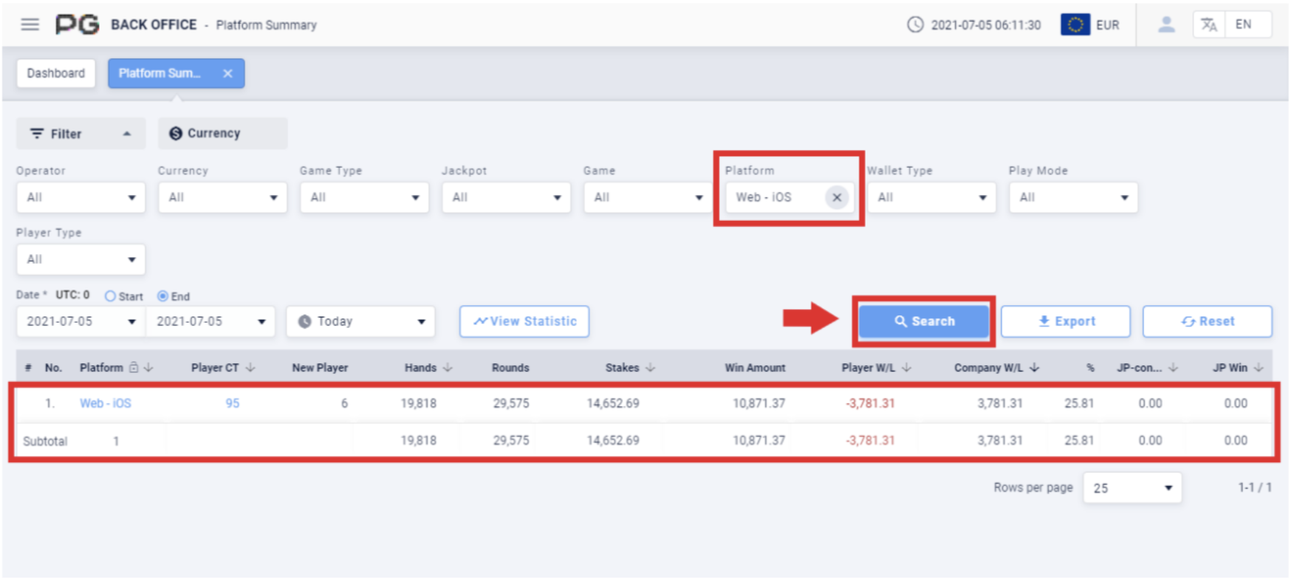This screenshot has width=1294, height=582.
Task: Open the Currency filter dropdown
Action: pyautogui.click(x=222, y=197)
